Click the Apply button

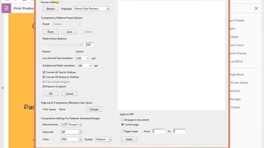(129, 139)
